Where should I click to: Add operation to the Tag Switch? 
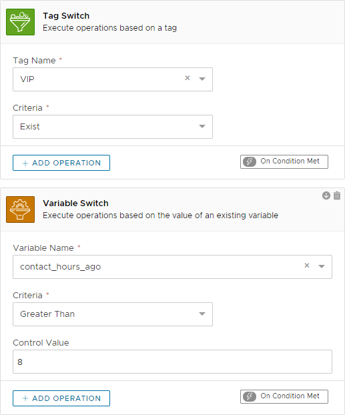coord(61,163)
